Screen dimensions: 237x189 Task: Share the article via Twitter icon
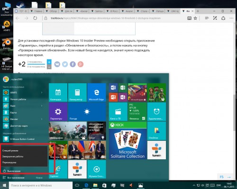[65, 64]
